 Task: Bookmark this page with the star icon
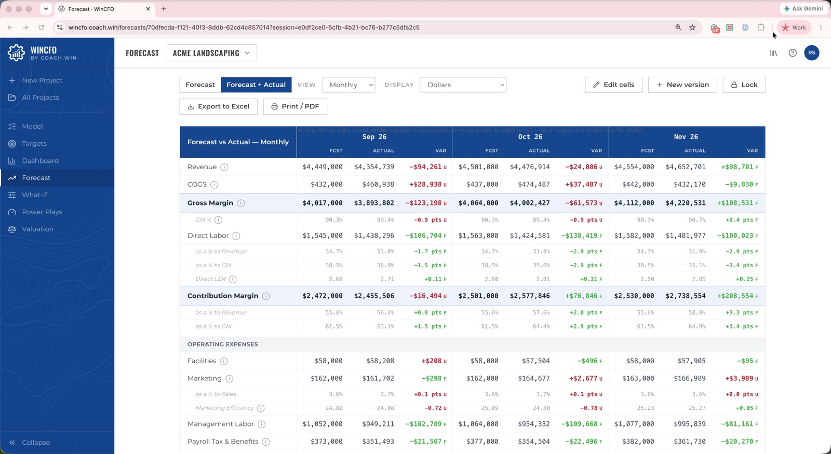click(x=692, y=27)
